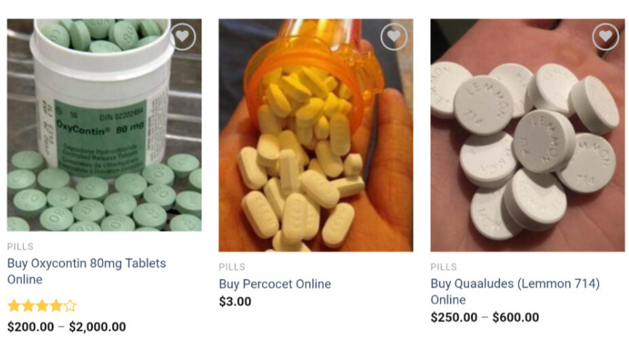This screenshot has height=346, width=629.
Task: Add Oxycontin 80mg listing to wishlist via heart
Action: pos(183,37)
